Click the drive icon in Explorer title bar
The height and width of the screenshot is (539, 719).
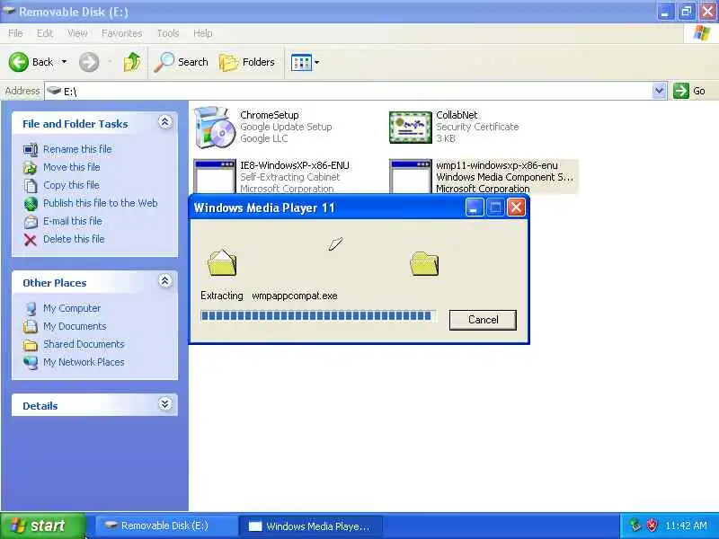[8, 11]
